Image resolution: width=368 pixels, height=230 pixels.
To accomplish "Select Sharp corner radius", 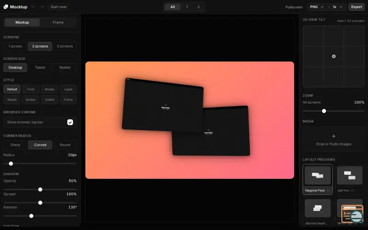I will click(15, 145).
